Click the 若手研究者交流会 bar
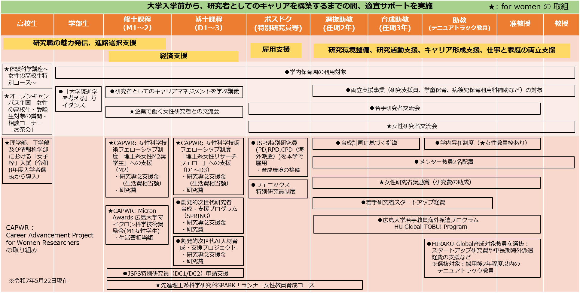This screenshot has width=580, height=293. tap(395, 109)
